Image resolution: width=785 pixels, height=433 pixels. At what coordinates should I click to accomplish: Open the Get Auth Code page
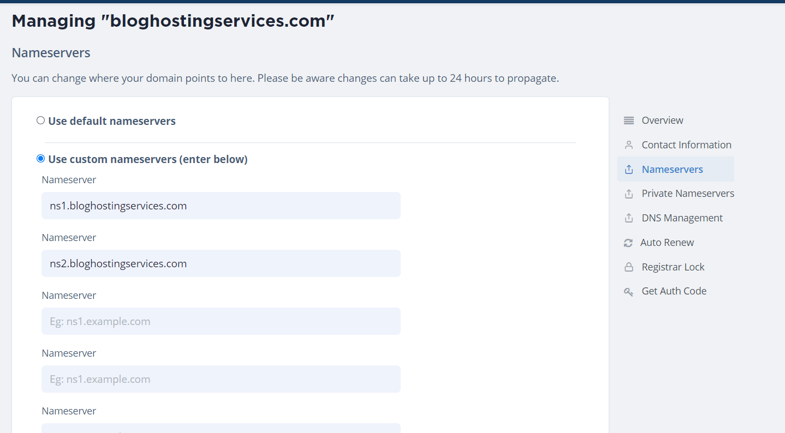point(673,291)
